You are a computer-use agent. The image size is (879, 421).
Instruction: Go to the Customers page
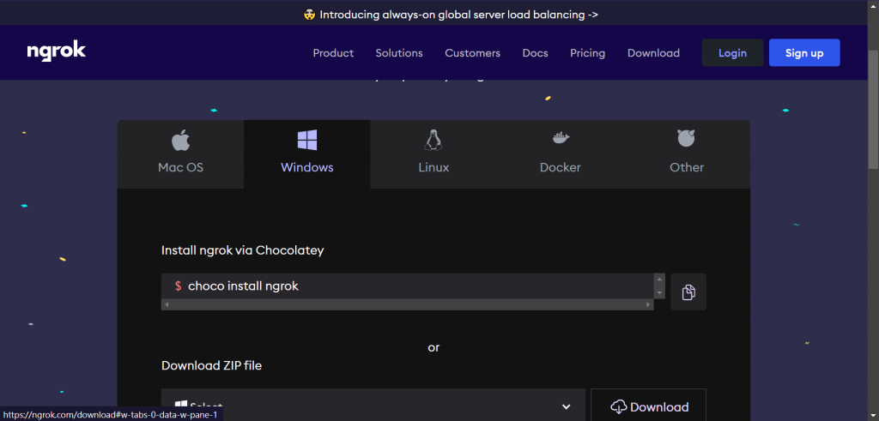tap(473, 53)
